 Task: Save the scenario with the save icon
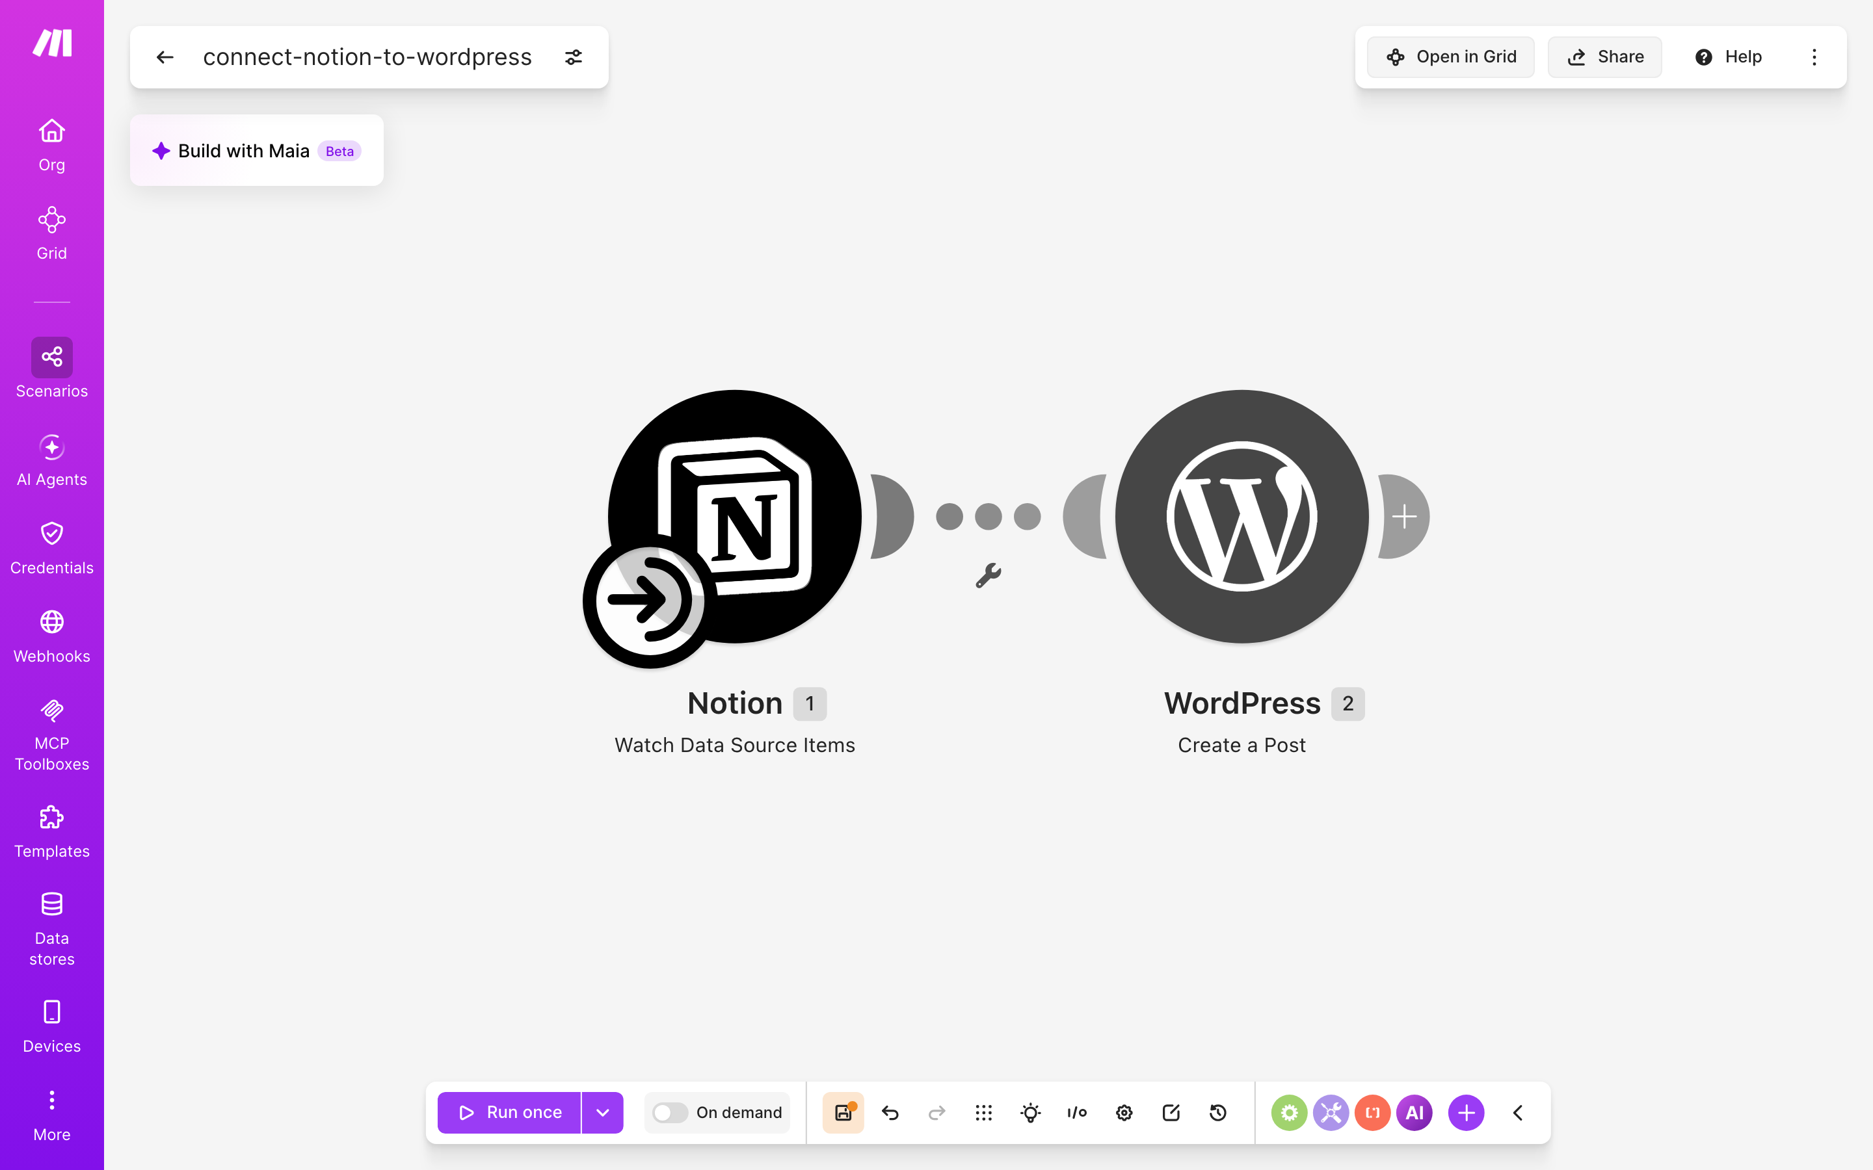(x=843, y=1113)
